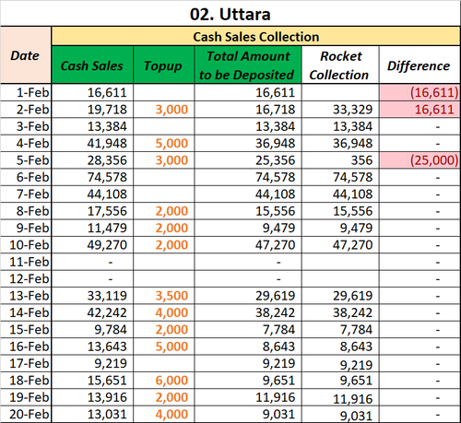Click the 11,479 cash sales cell
The width and height of the screenshot is (461, 423).
(x=92, y=228)
